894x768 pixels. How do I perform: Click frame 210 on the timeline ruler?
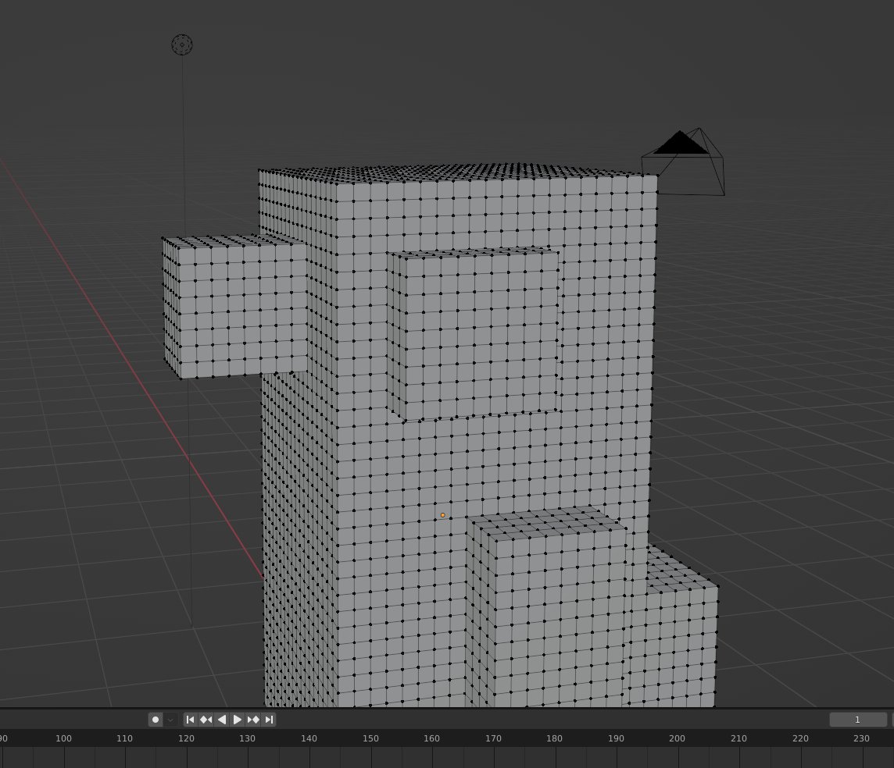pyautogui.click(x=738, y=738)
